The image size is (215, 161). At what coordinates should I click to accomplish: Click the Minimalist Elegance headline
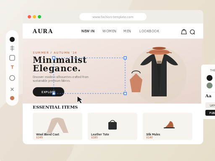click(60, 64)
